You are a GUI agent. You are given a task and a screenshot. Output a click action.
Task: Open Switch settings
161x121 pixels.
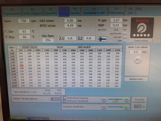tap(141, 41)
